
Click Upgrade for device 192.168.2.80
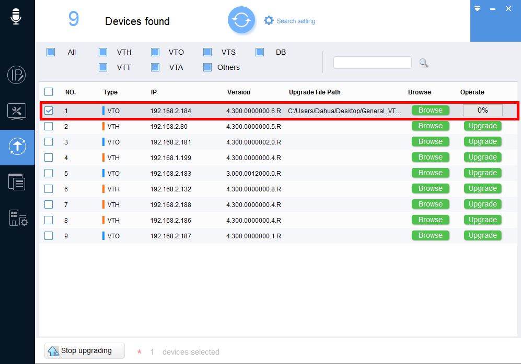pyautogui.click(x=482, y=126)
